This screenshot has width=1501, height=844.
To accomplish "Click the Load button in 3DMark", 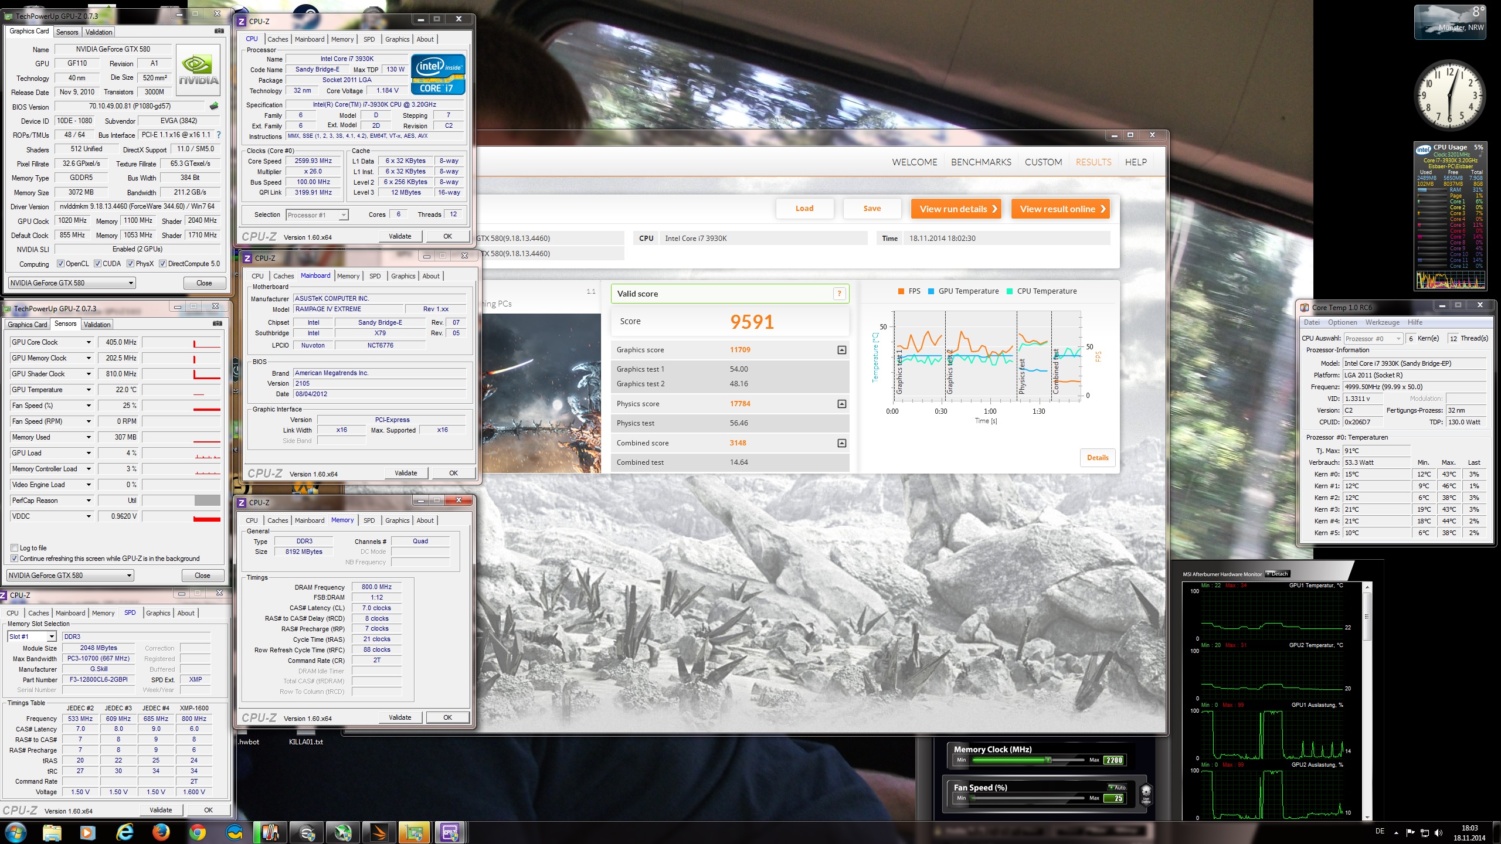I will 804,209.
